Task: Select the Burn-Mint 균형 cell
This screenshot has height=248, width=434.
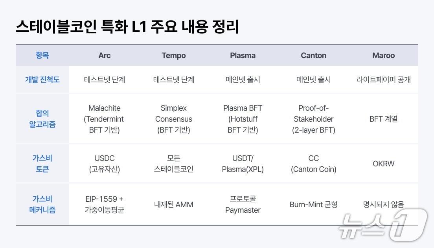Action: tap(314, 204)
